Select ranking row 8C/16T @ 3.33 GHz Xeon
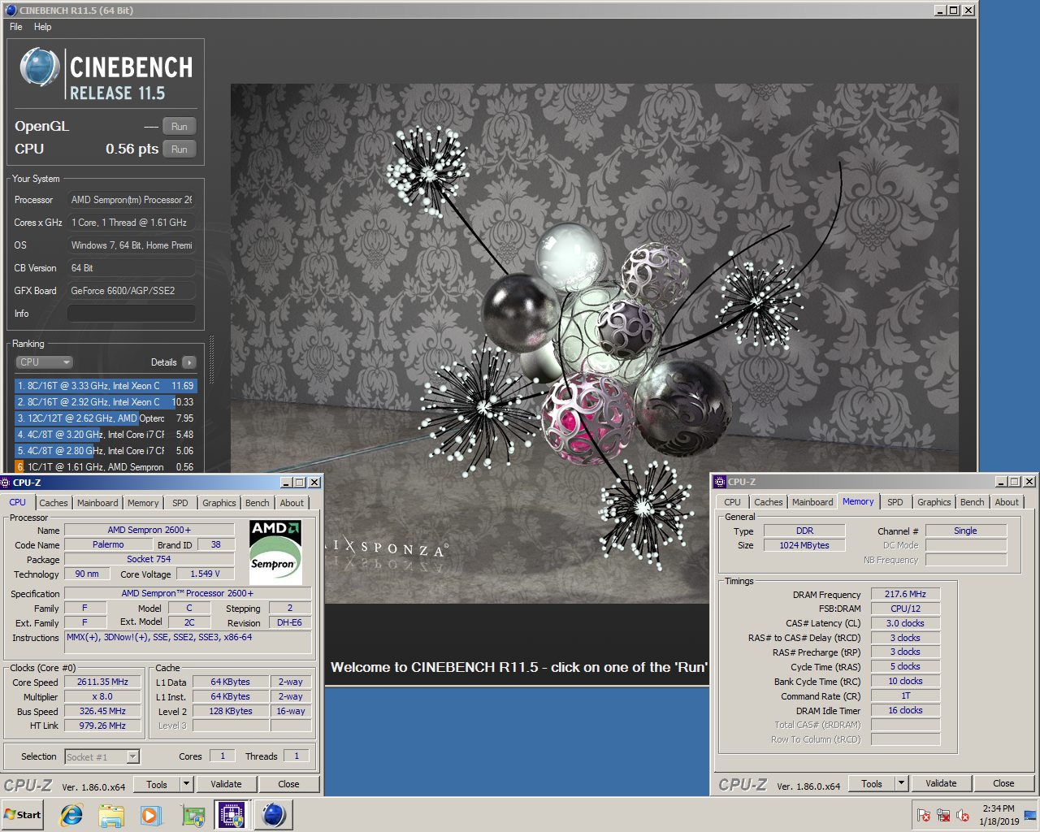The image size is (1040, 832). coord(106,386)
